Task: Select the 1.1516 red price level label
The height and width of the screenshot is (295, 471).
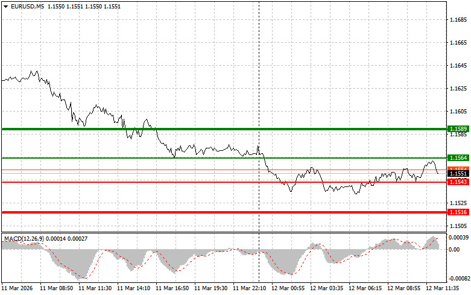Action: tap(458, 212)
